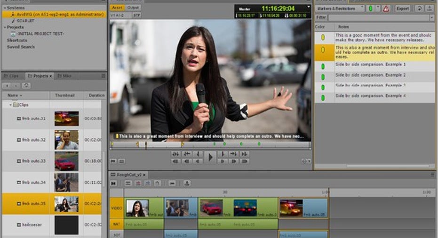
Task: Open the Markers & Restrictions dropdown
Action: click(x=341, y=8)
